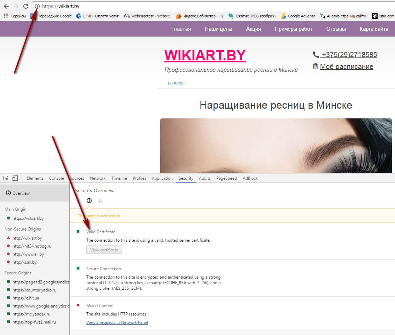Click the info state icon in Security Overview
This screenshot has width=395, height=335.
click(89, 201)
